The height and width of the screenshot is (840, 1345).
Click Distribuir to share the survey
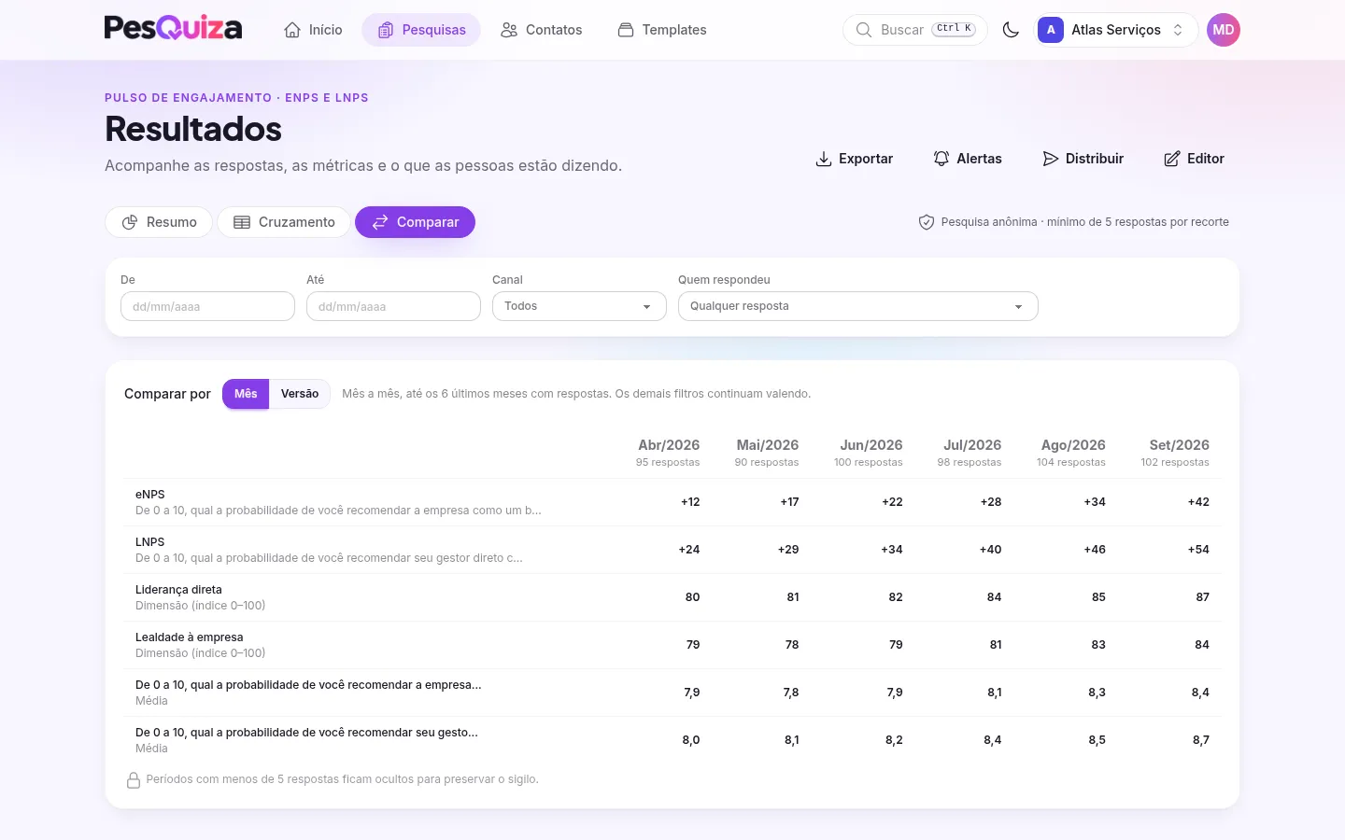(x=1083, y=159)
